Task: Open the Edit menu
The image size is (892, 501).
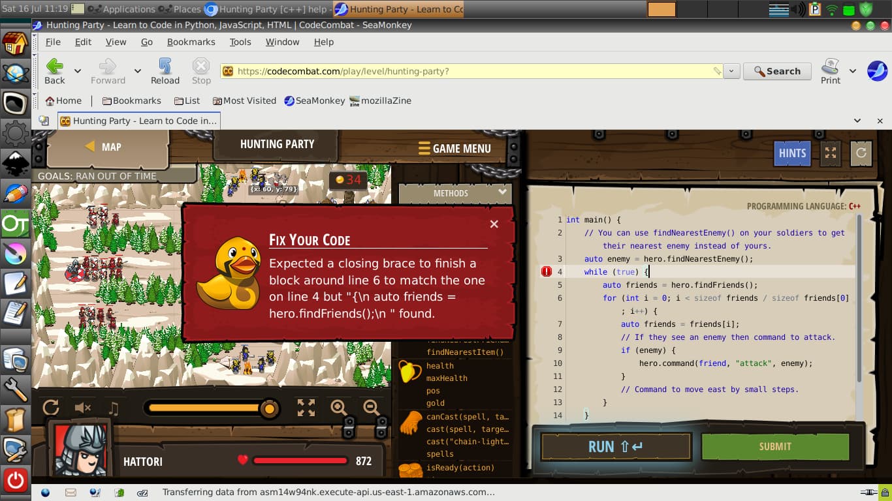Action: click(83, 42)
